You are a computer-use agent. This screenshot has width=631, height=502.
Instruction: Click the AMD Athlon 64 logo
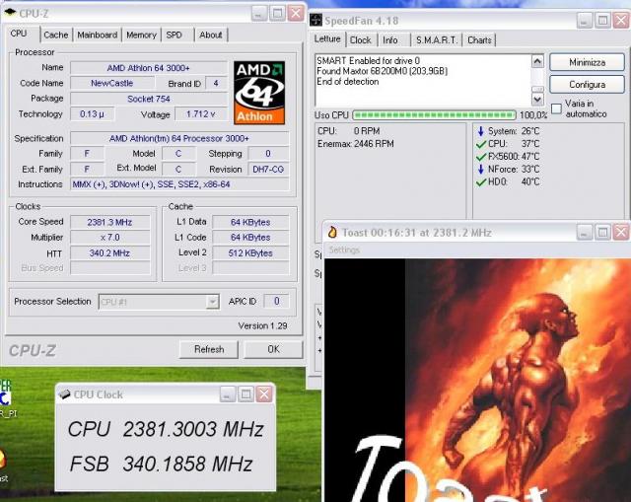click(259, 93)
